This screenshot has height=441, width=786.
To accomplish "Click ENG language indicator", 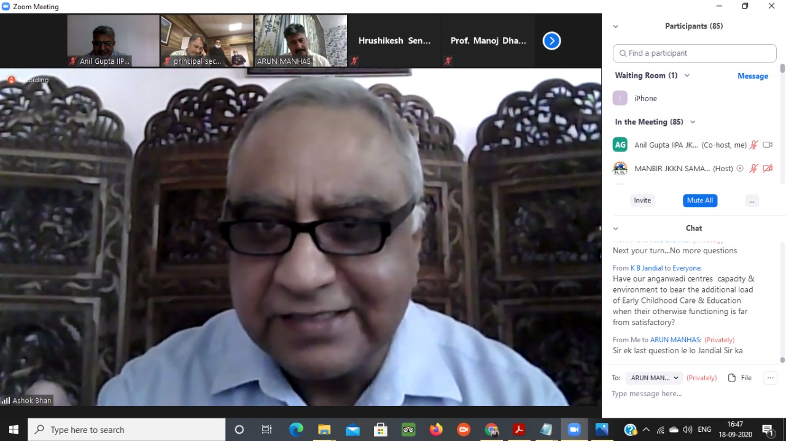I will [705, 430].
